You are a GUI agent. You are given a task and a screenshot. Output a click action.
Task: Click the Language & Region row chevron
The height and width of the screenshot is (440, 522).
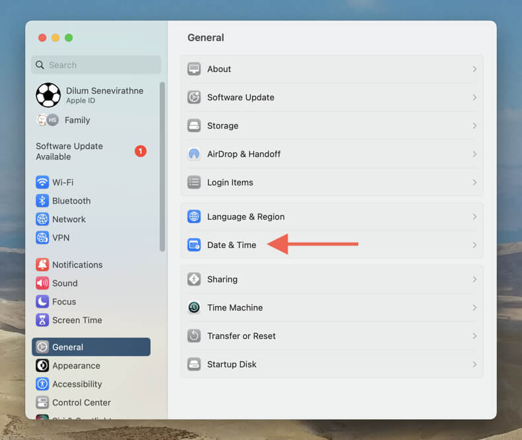[474, 216]
